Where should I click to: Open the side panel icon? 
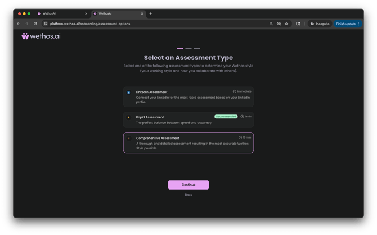click(x=298, y=24)
